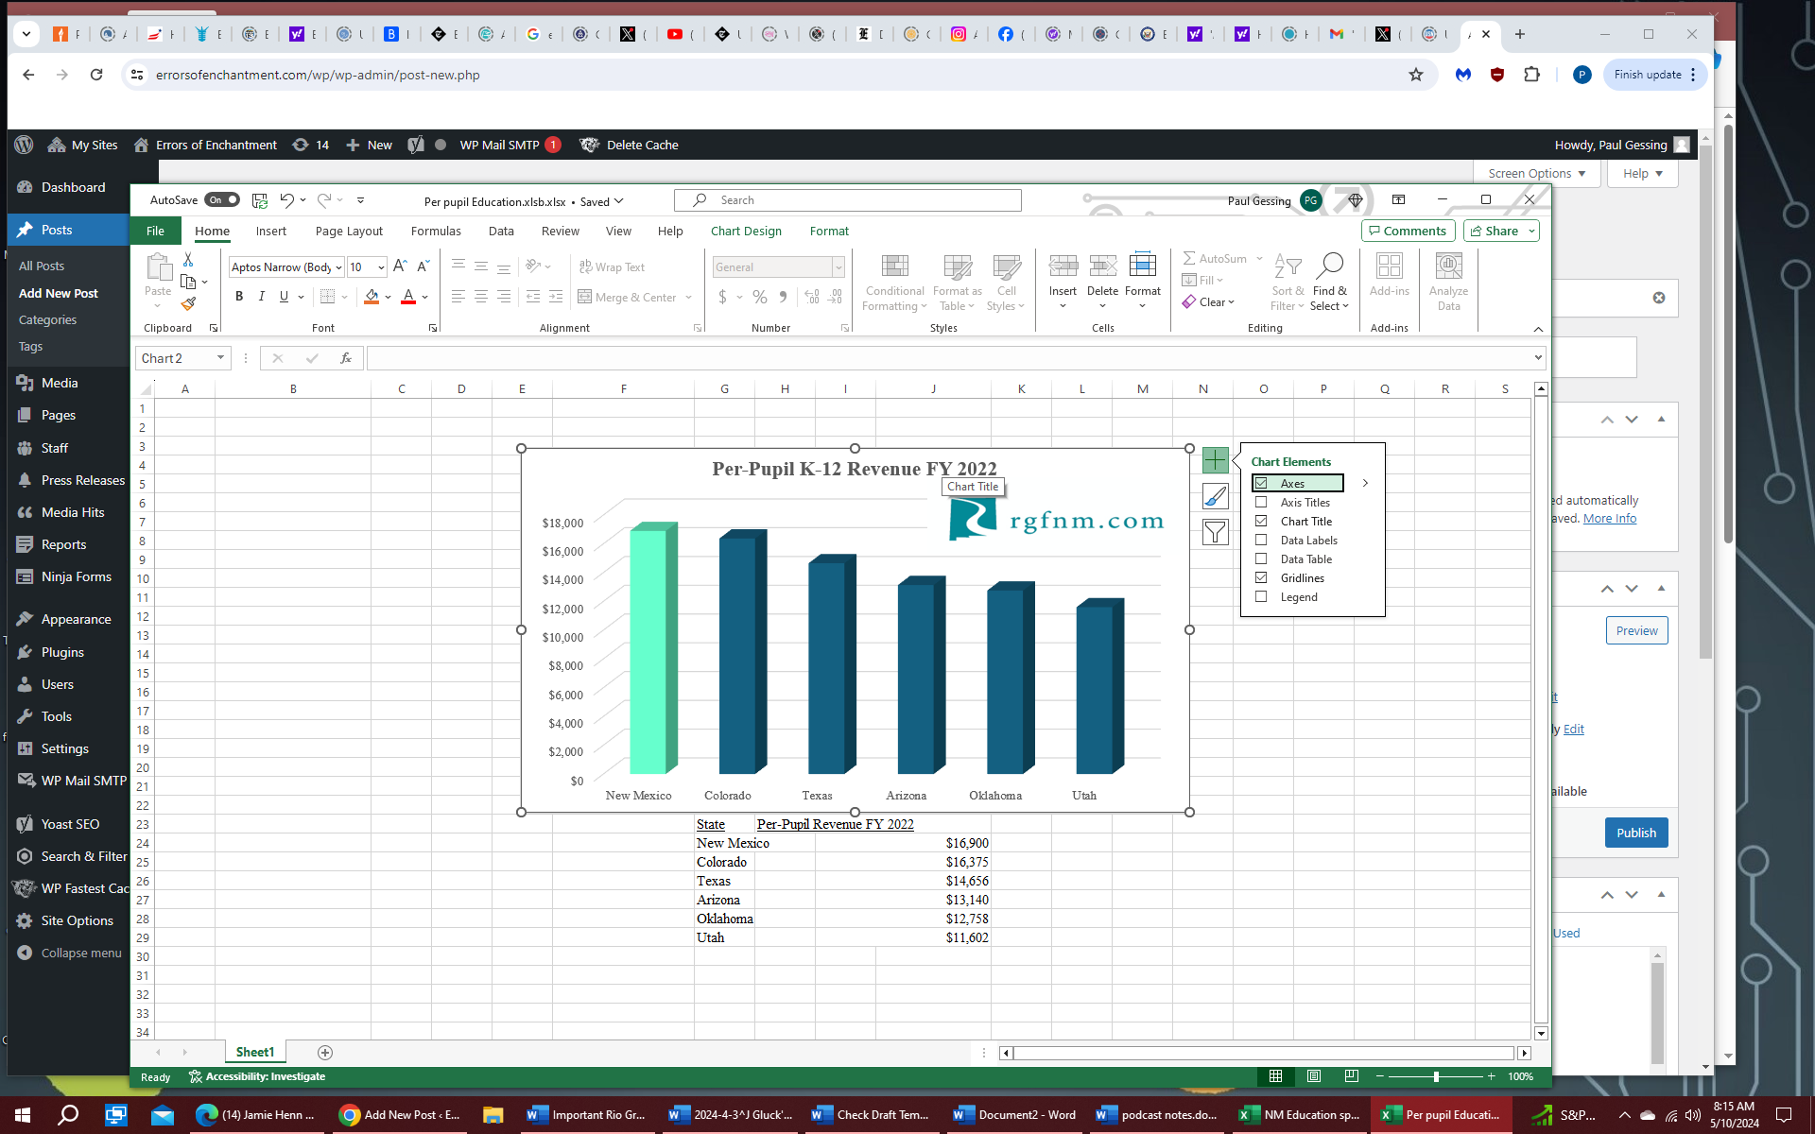Uncheck the Gridlines checkbox

pos(1261,578)
